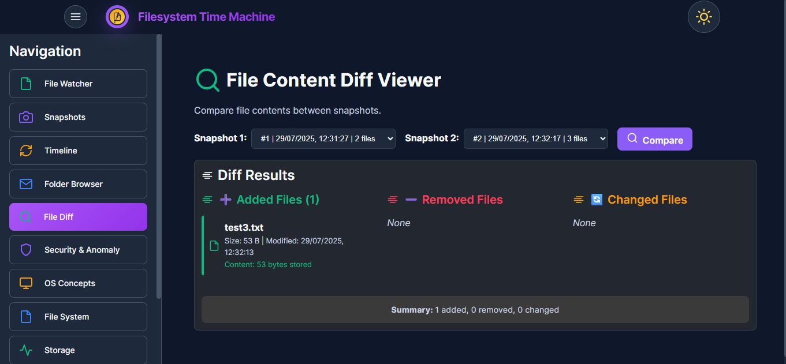This screenshot has width=786, height=364.
Task: Click the Folder Browser envelope icon
Action: pos(25,184)
